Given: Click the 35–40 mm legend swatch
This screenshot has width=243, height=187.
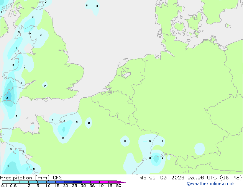Looking at the screenshot, I should click(95, 182).
